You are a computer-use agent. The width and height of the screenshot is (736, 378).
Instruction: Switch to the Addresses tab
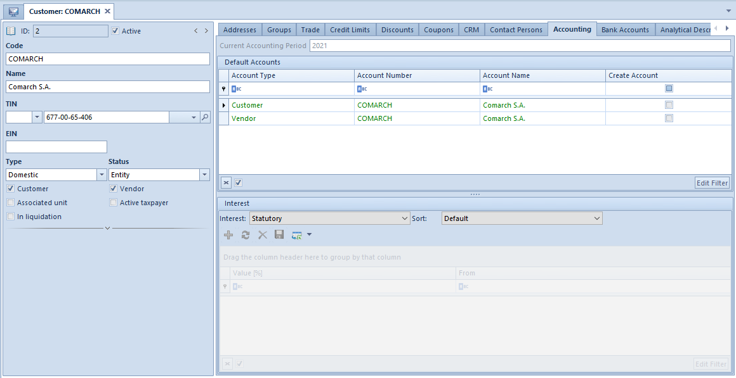tap(240, 30)
